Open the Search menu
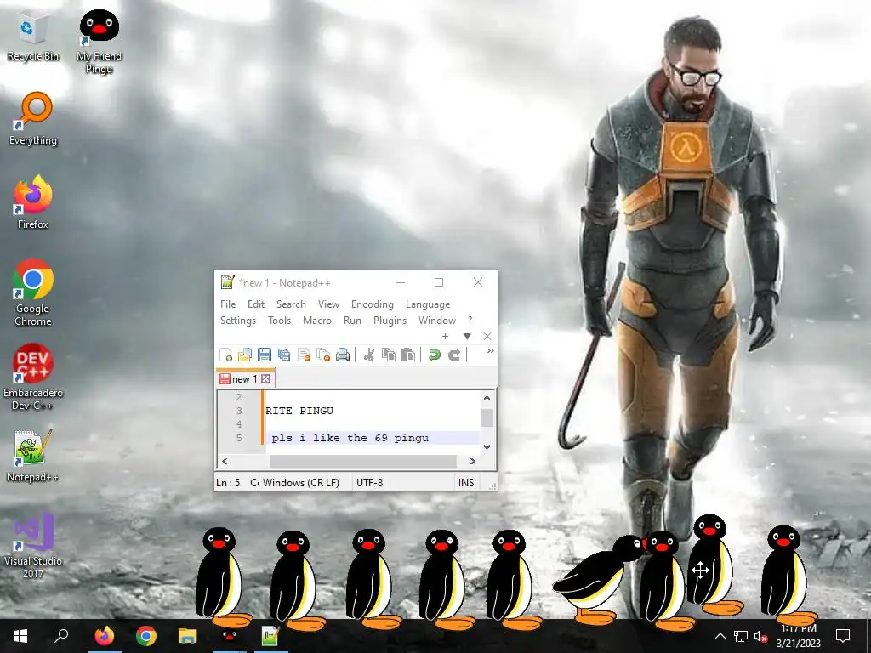The height and width of the screenshot is (653, 871). tap(291, 304)
